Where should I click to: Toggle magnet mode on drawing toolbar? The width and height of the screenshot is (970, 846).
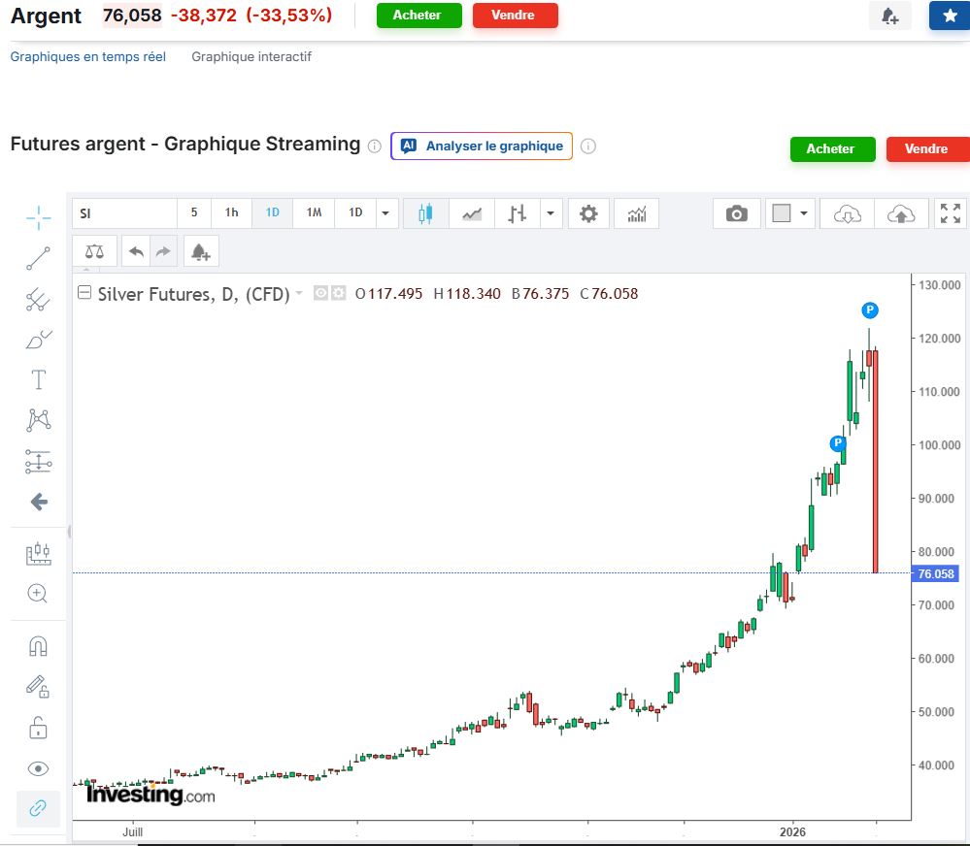click(x=39, y=646)
